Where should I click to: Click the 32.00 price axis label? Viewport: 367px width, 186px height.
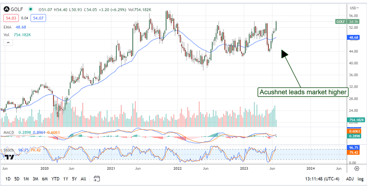[x=354, y=87]
